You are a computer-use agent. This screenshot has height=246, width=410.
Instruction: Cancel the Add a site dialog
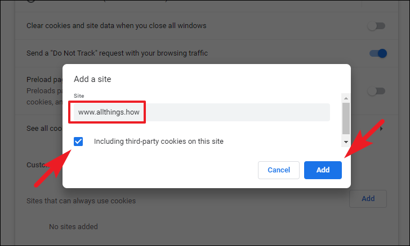coord(278,170)
